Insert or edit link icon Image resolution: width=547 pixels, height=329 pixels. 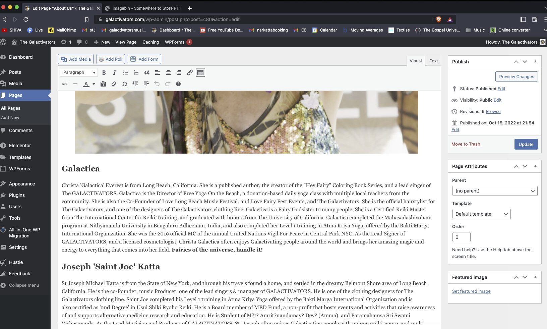[x=190, y=72]
